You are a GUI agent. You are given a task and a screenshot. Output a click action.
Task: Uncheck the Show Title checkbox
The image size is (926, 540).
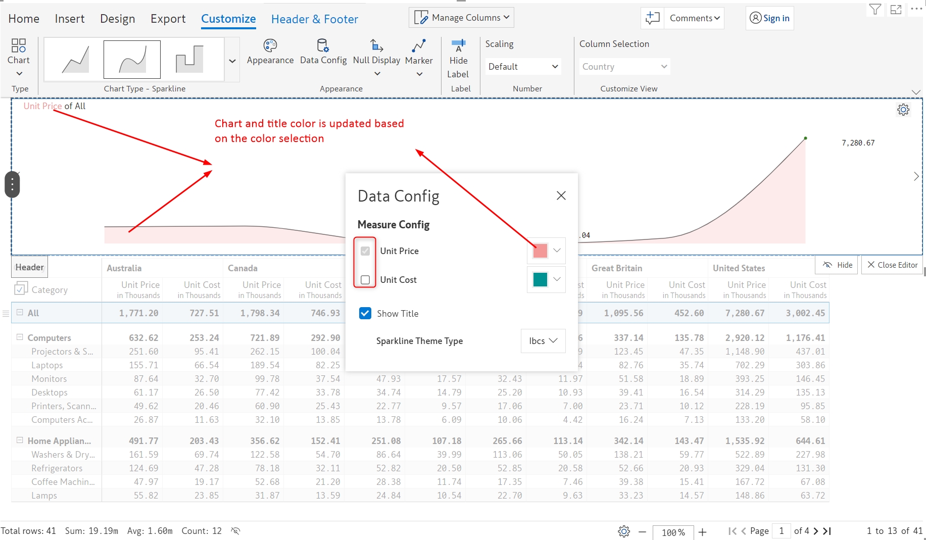click(365, 313)
